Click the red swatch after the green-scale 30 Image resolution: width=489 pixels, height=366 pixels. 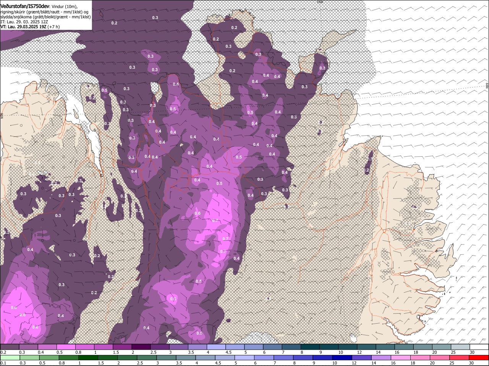479,358
